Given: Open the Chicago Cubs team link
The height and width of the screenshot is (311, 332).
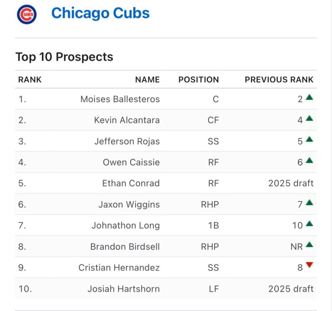Looking at the screenshot, I should [100, 13].
